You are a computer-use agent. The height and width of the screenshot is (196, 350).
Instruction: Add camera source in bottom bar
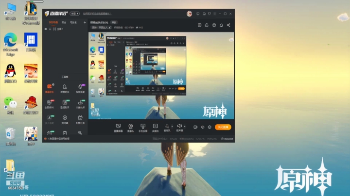(131, 128)
